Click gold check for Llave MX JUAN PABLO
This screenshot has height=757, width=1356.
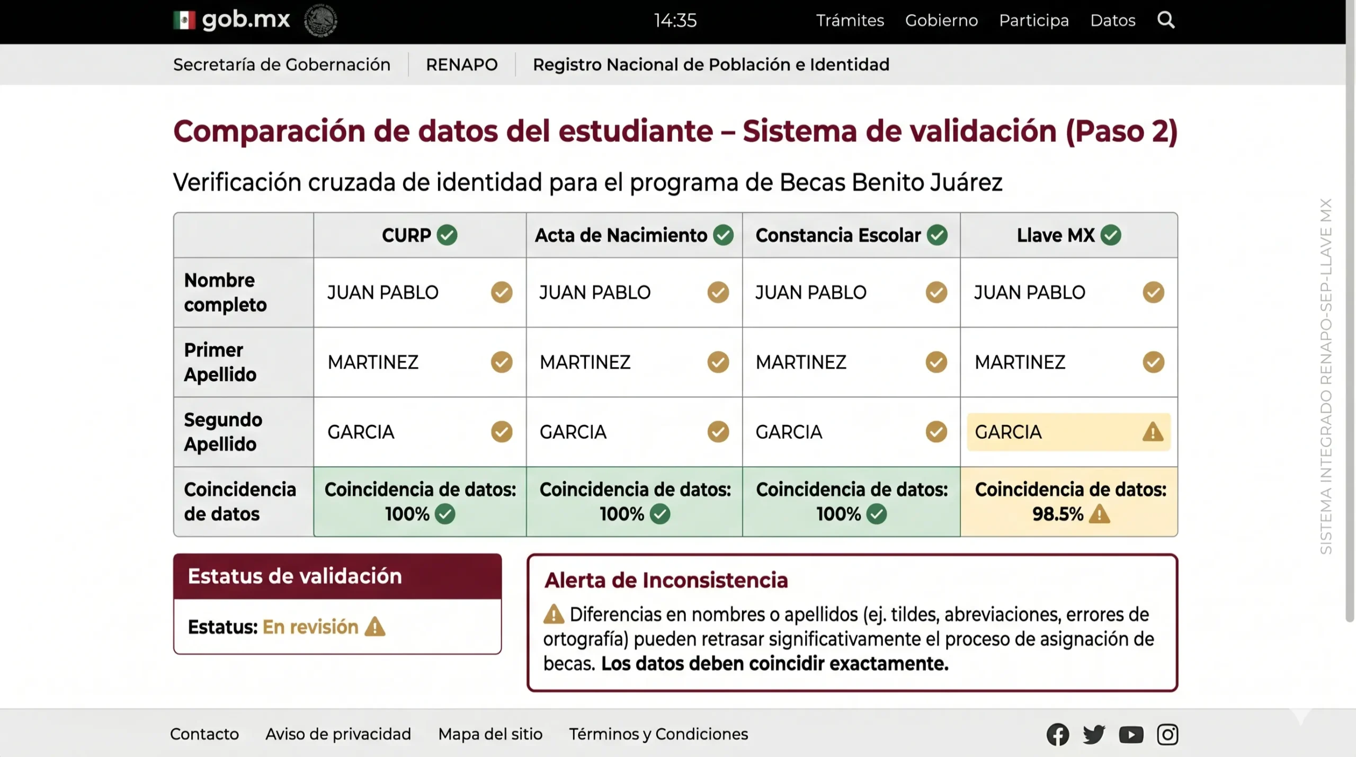coord(1154,292)
